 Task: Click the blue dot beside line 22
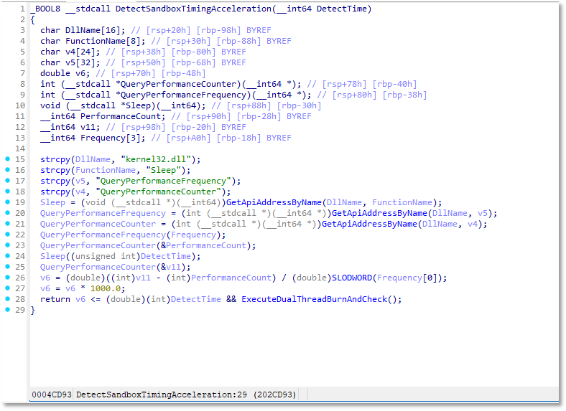pyautogui.click(x=8, y=235)
